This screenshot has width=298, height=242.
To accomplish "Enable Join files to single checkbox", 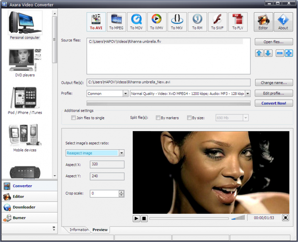I will 74,118.
